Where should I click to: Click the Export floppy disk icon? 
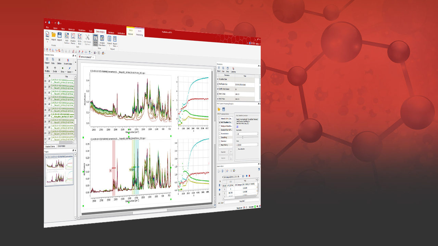(60, 35)
